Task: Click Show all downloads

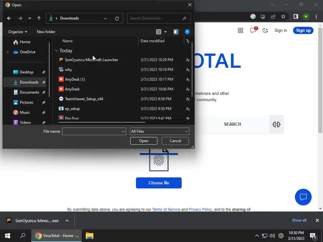Action: click(299, 220)
